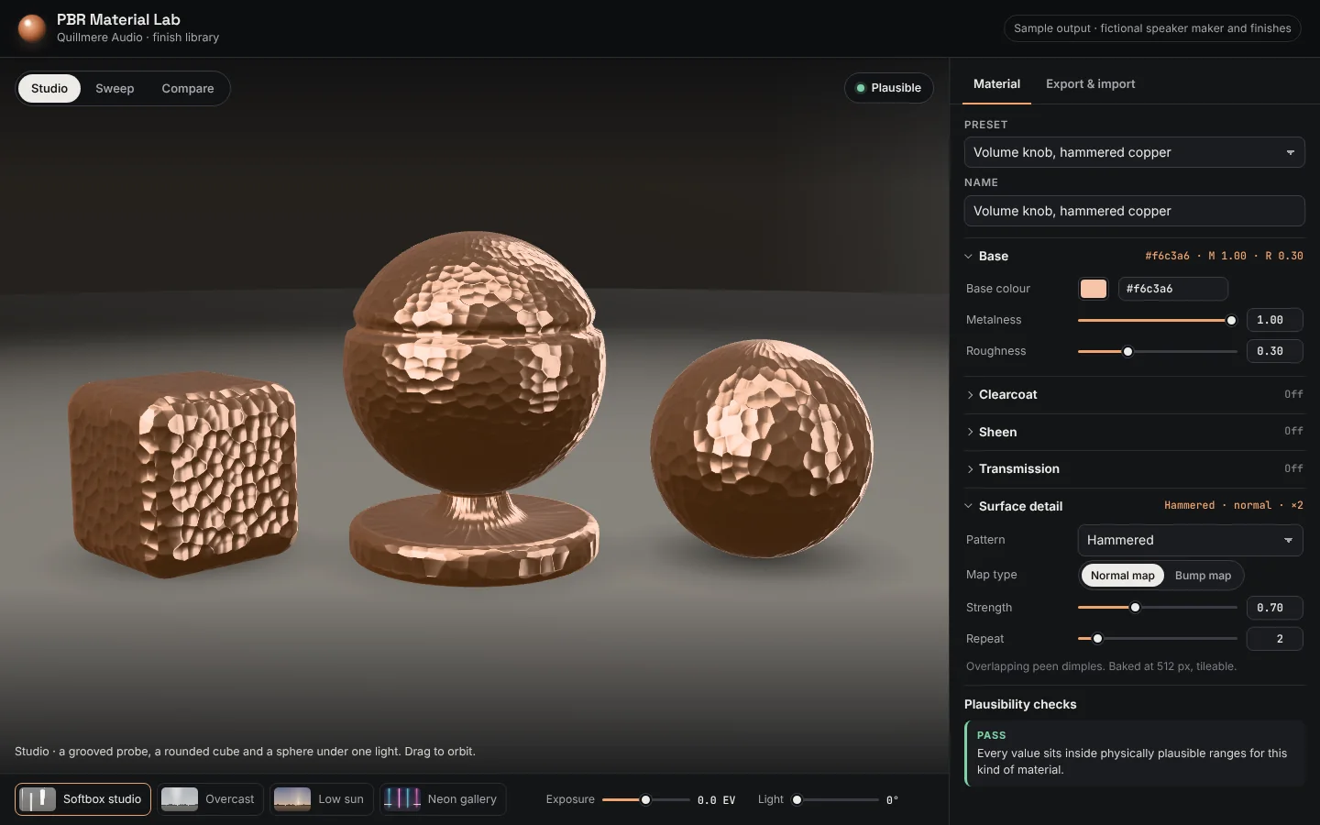Screen dimensions: 1320x825
Task: Click the Light rotation slider handle
Action: tap(797, 800)
